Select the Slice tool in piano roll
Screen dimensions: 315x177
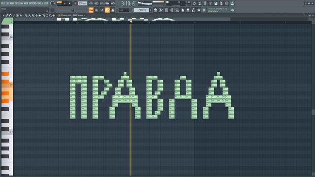(43, 15)
